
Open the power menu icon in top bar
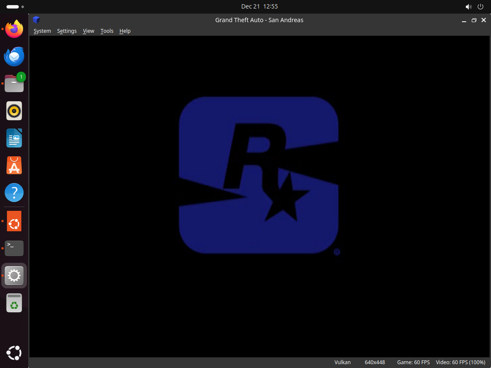[x=480, y=6]
